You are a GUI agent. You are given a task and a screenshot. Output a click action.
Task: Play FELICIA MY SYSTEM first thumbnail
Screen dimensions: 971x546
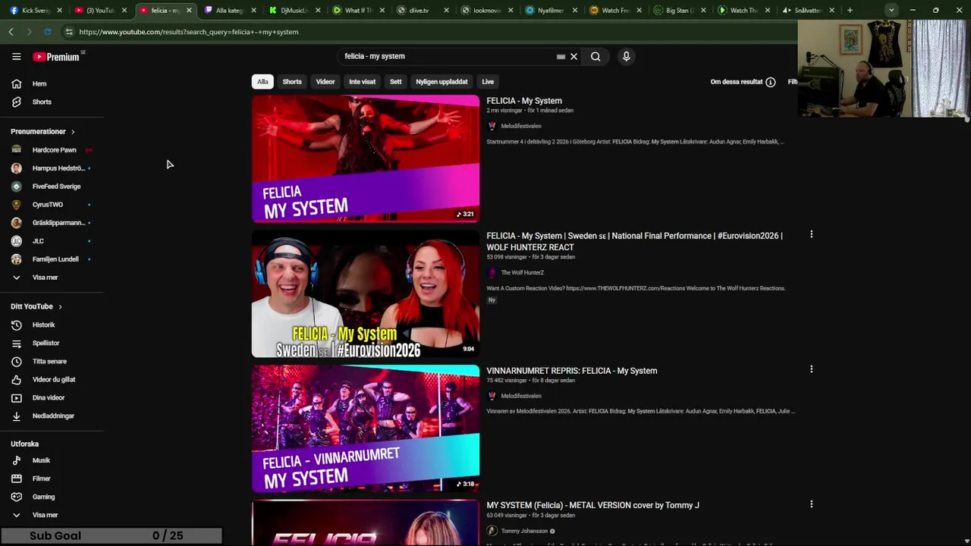(x=366, y=158)
